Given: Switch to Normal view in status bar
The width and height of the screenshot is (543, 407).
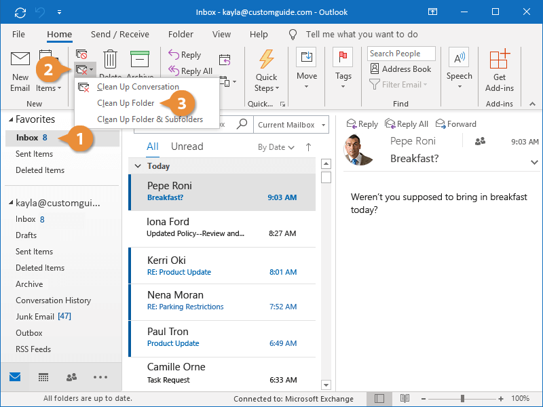Looking at the screenshot, I should (379, 399).
